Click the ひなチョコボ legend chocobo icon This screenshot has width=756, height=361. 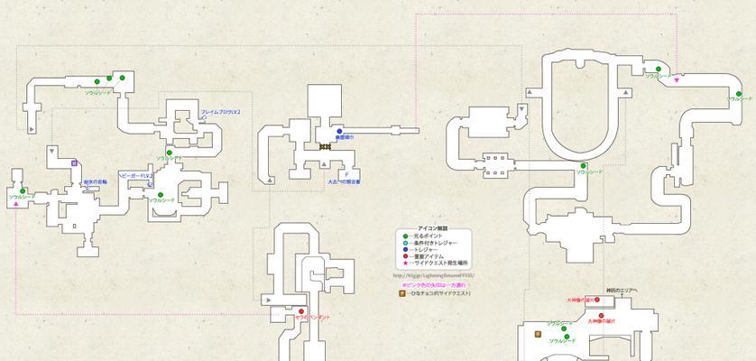tap(402, 293)
